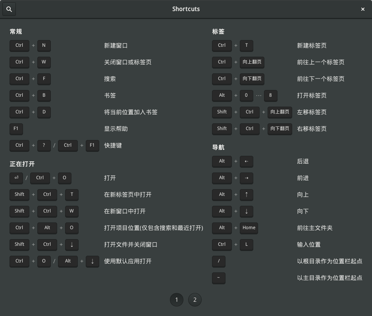The width and height of the screenshot is (372, 316).
Task: Click the 使用默认应用打开 shortcut label
Action: (x=127, y=261)
